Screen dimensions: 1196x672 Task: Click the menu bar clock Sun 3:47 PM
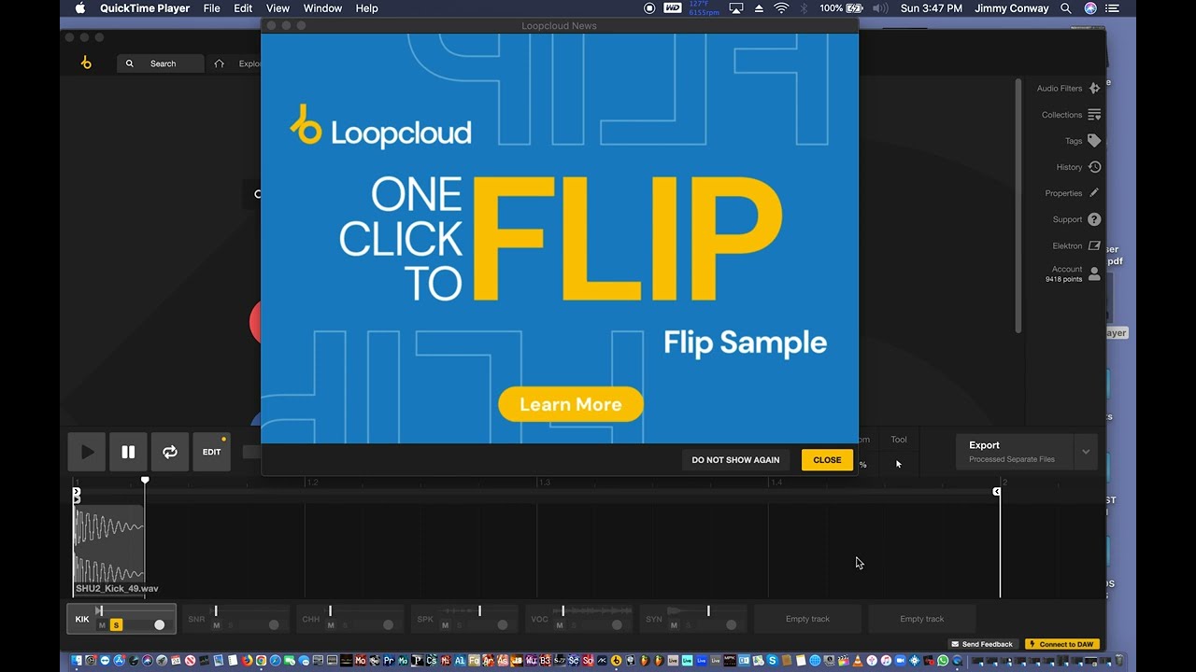tap(932, 8)
